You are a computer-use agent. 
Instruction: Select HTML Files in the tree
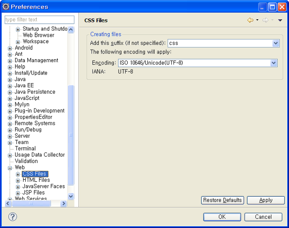click(x=36, y=180)
